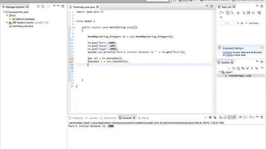Viewport: 266px width, 149px height.
Task: Toggle Link with Editor in Package Explorer
Action: pos(43,7)
